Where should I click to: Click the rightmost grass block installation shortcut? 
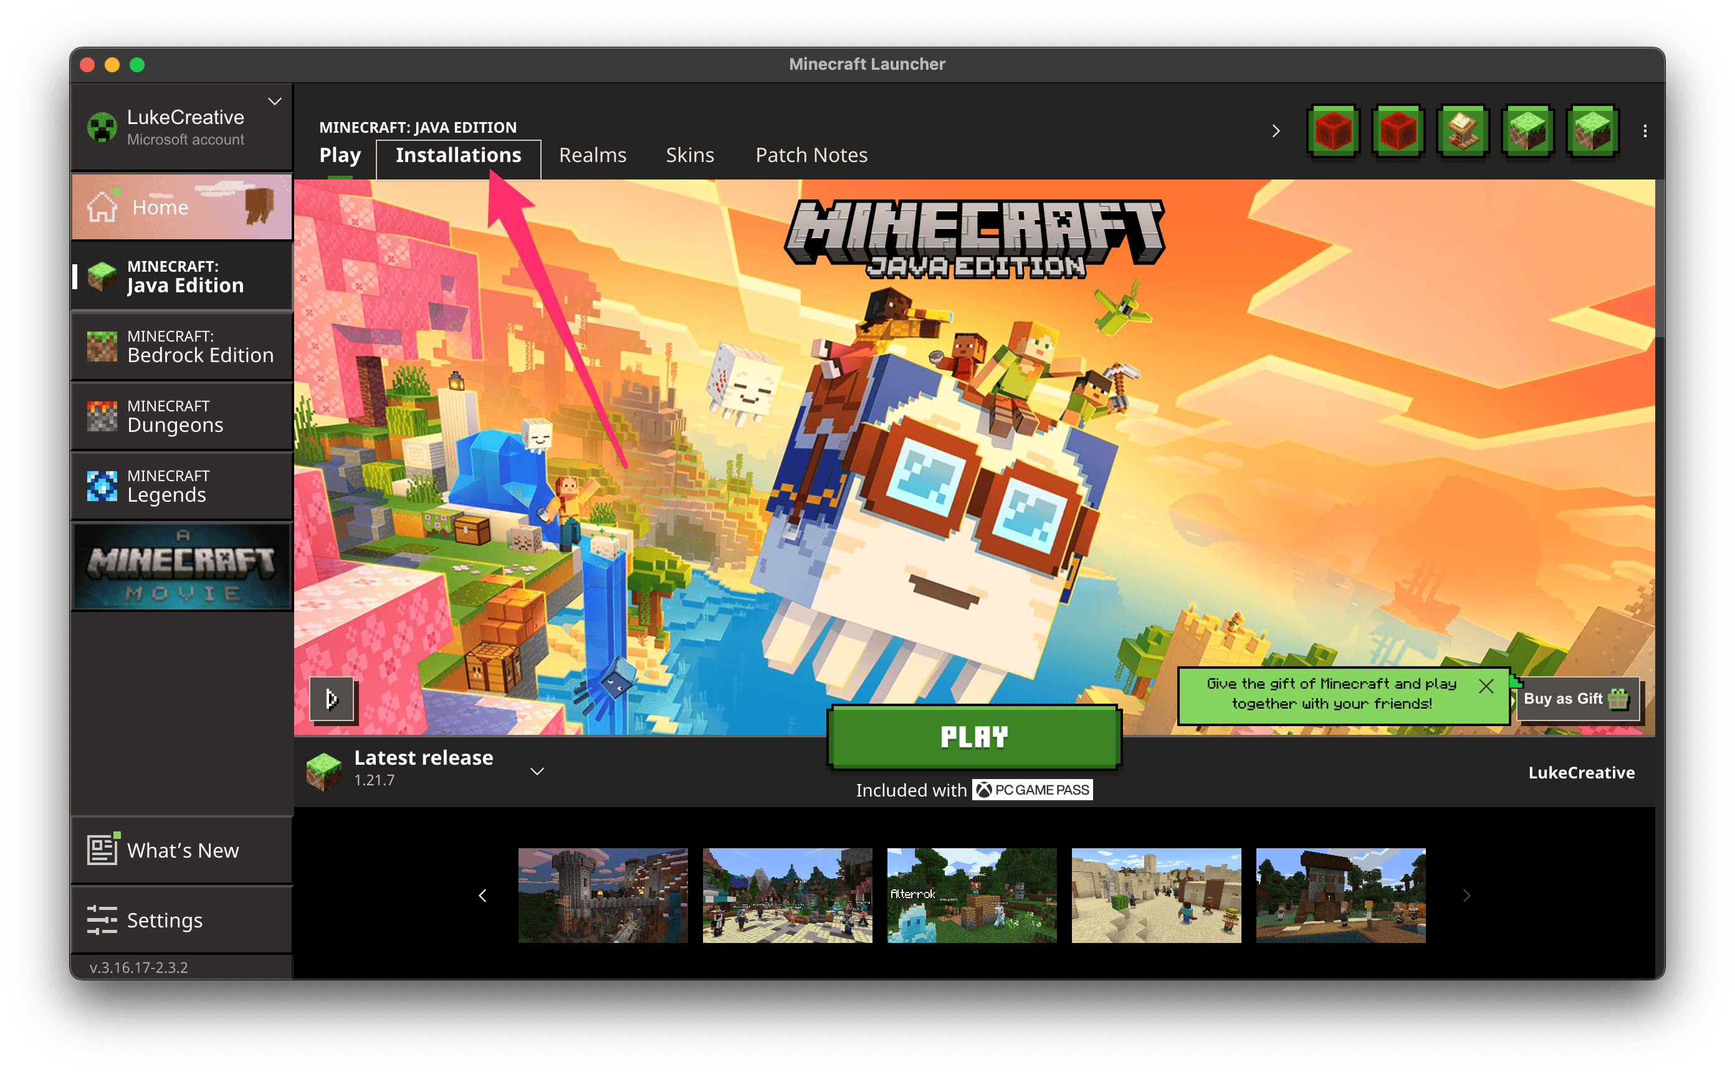[1592, 131]
